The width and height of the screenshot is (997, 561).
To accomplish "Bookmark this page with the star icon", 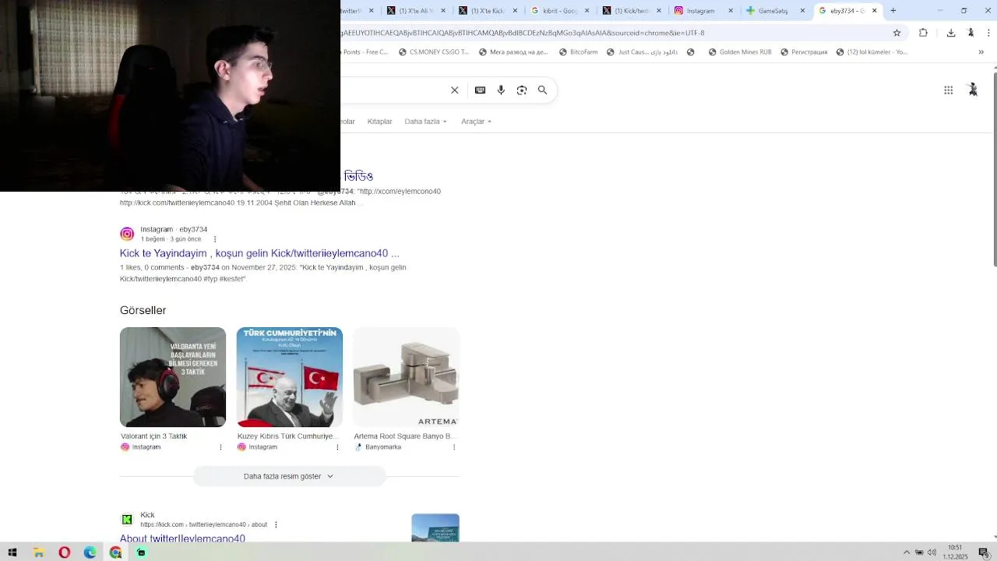I will [x=897, y=33].
